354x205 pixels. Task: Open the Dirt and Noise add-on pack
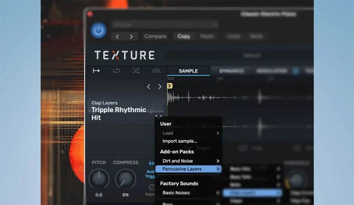pos(188,161)
